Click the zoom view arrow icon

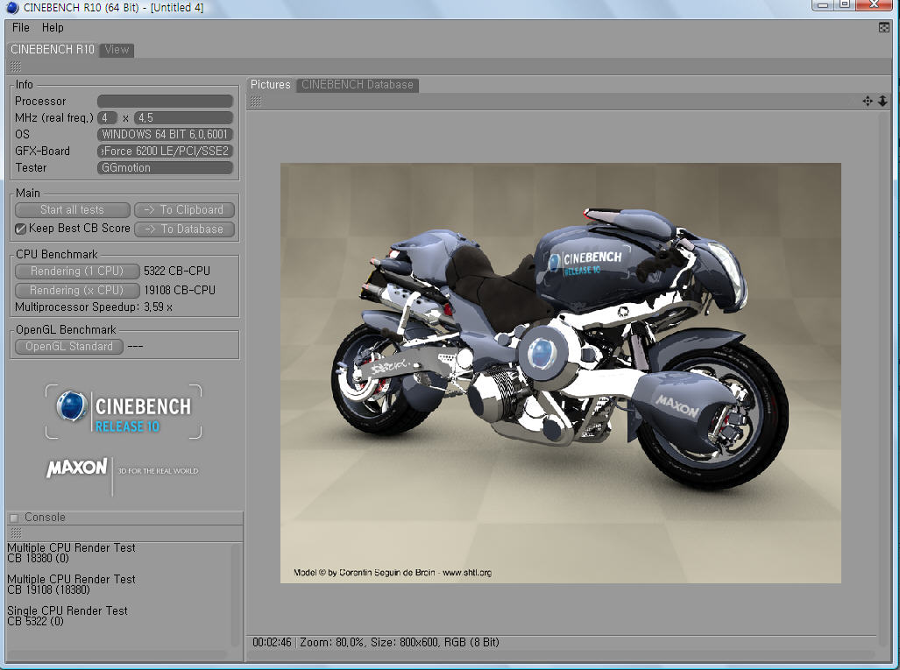pyautogui.click(x=882, y=101)
